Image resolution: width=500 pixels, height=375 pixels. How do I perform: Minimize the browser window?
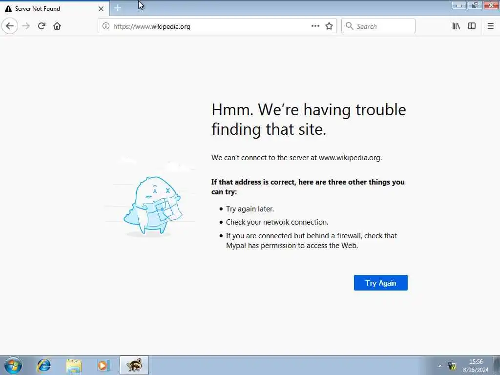coord(459,5)
